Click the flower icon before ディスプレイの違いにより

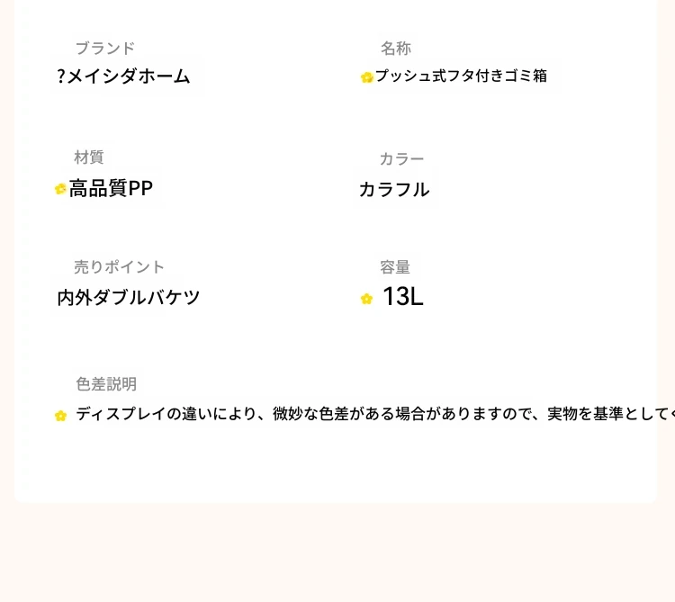coord(60,416)
